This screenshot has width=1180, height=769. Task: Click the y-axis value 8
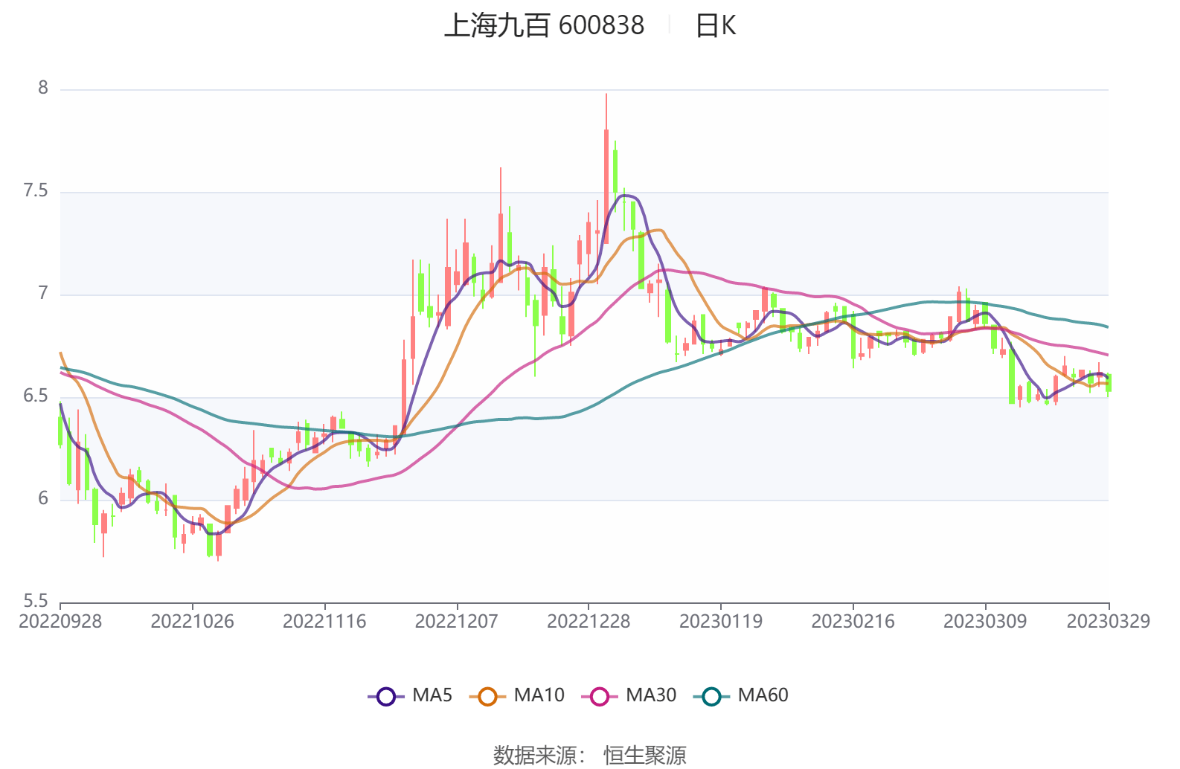point(43,89)
